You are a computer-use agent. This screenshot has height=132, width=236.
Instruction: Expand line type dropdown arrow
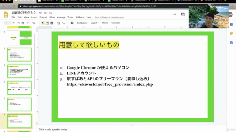point(67,23)
